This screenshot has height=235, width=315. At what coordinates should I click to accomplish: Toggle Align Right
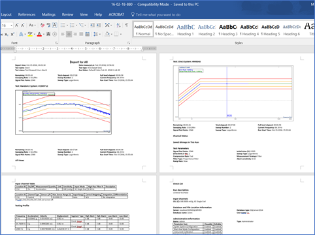point(75,34)
